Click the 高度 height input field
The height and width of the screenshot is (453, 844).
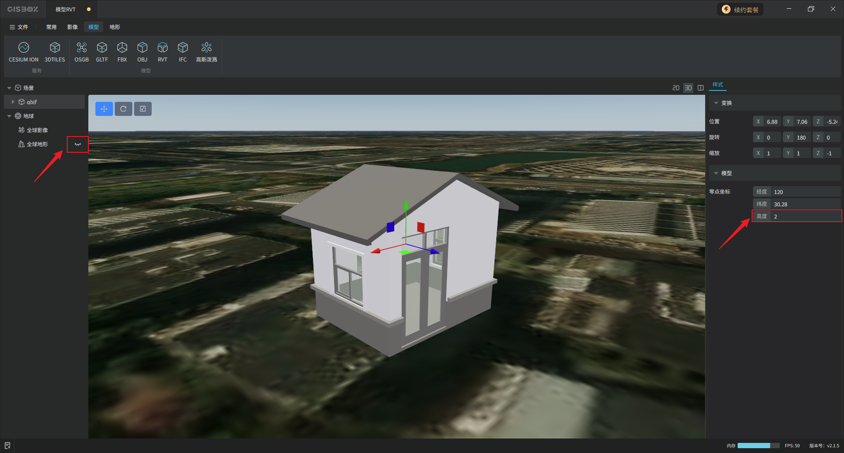804,216
